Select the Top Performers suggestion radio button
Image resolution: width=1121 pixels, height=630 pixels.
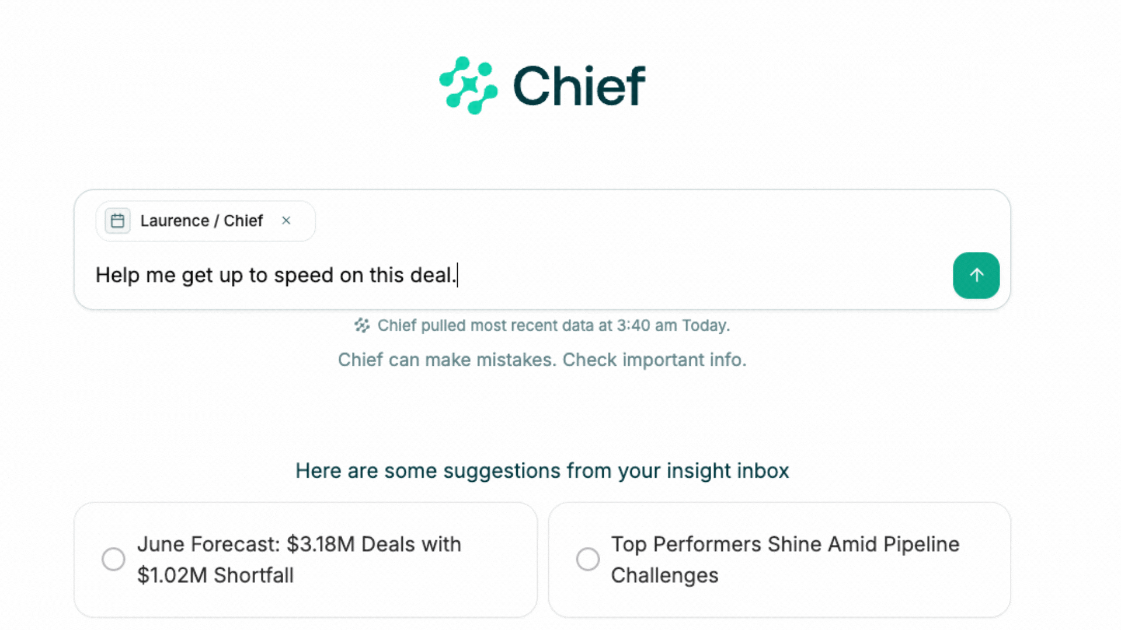588,559
